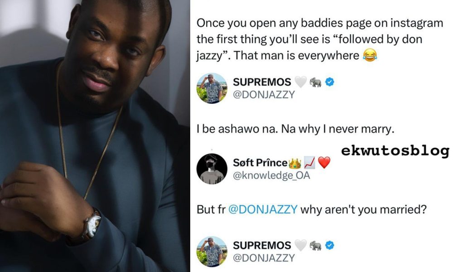453x272 pixels.
Task: Click the laughing-crying emoji after 'everywhere'
Action: [x=370, y=55]
